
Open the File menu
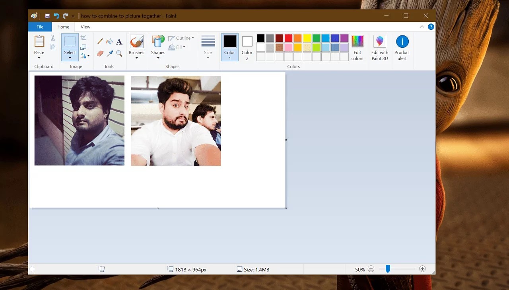(x=40, y=27)
